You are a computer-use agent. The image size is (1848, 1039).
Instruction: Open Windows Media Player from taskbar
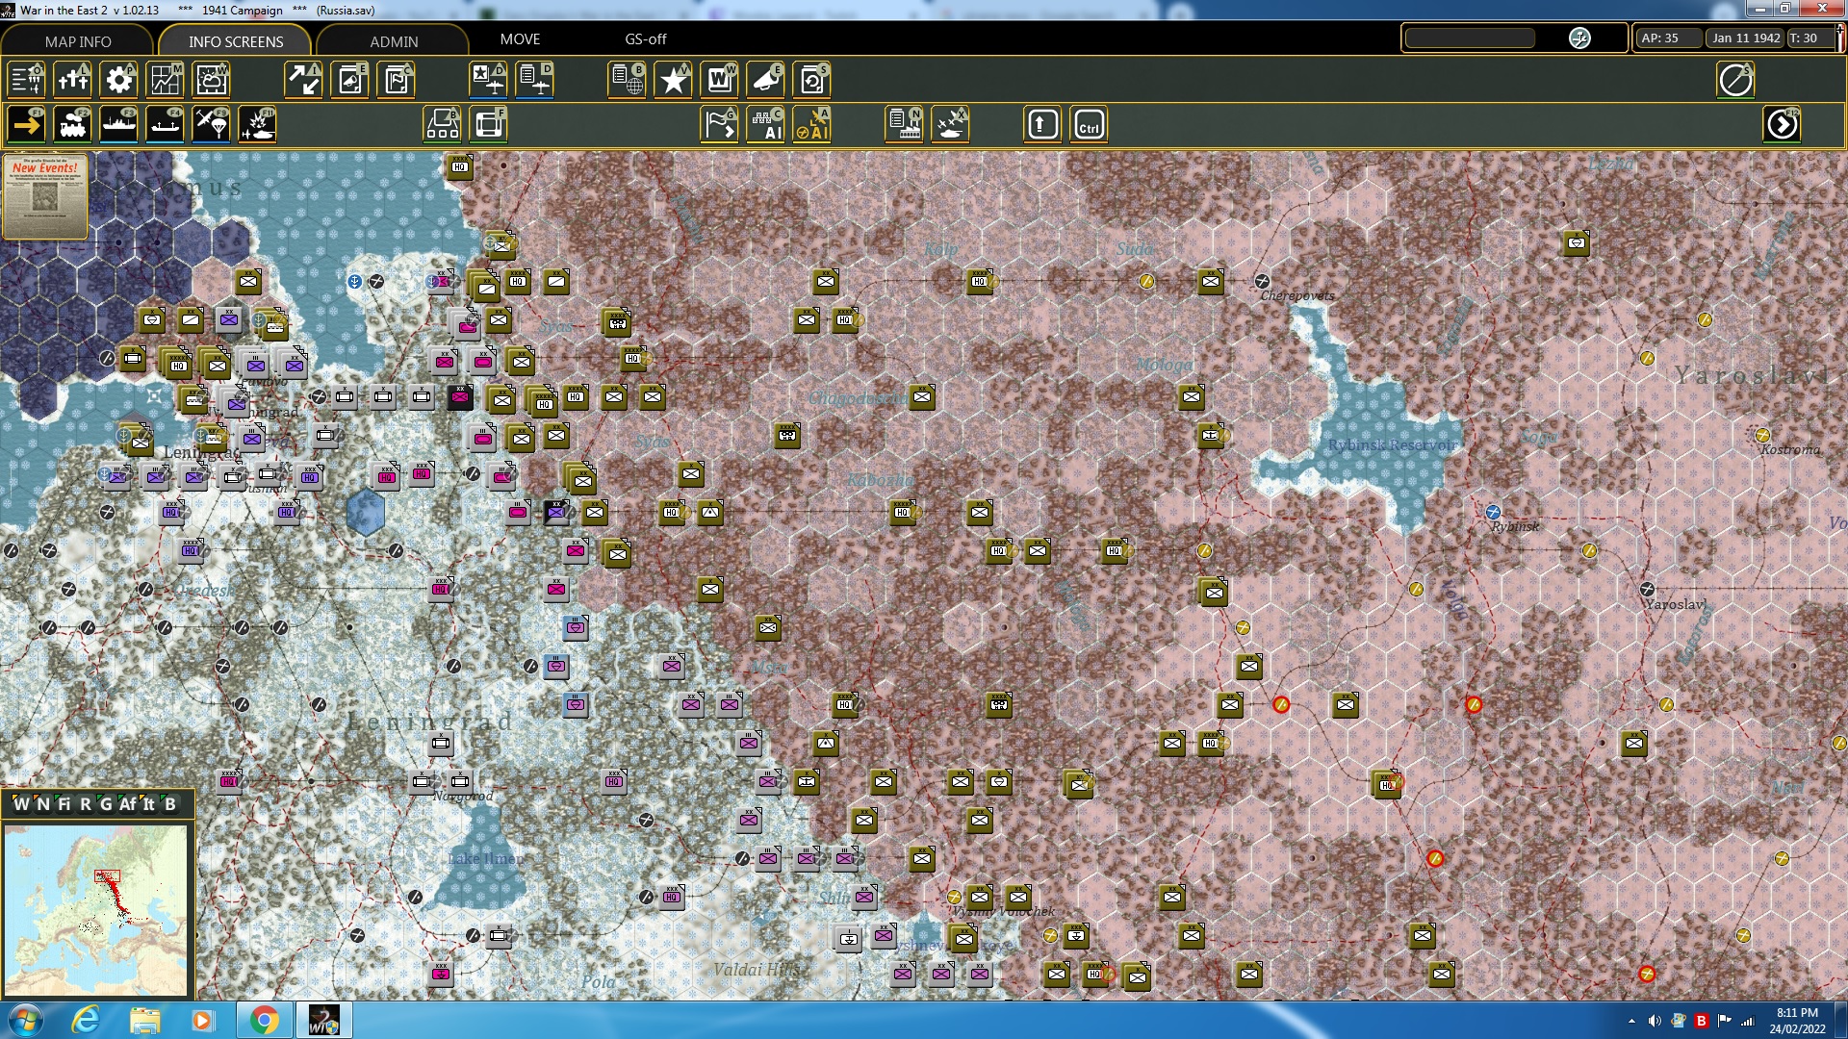[x=202, y=1020]
